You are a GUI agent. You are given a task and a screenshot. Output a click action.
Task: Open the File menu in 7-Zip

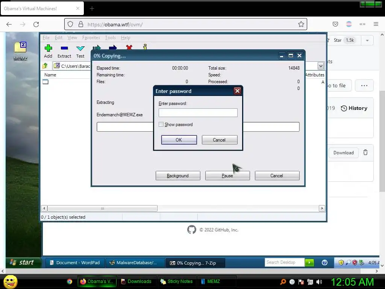pos(46,38)
